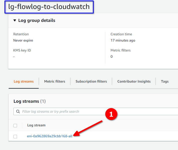Check the eni-0a962869a29cbb168-all row checkbox
The height and width of the screenshot is (150, 178).
(x=15, y=136)
